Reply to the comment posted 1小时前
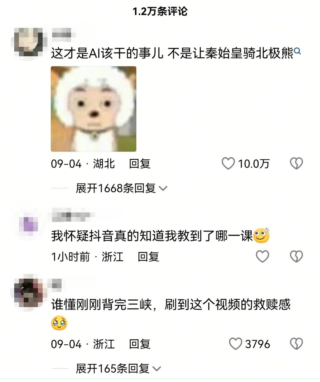 point(148,256)
